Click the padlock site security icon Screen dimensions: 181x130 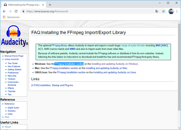click(x=24, y=11)
